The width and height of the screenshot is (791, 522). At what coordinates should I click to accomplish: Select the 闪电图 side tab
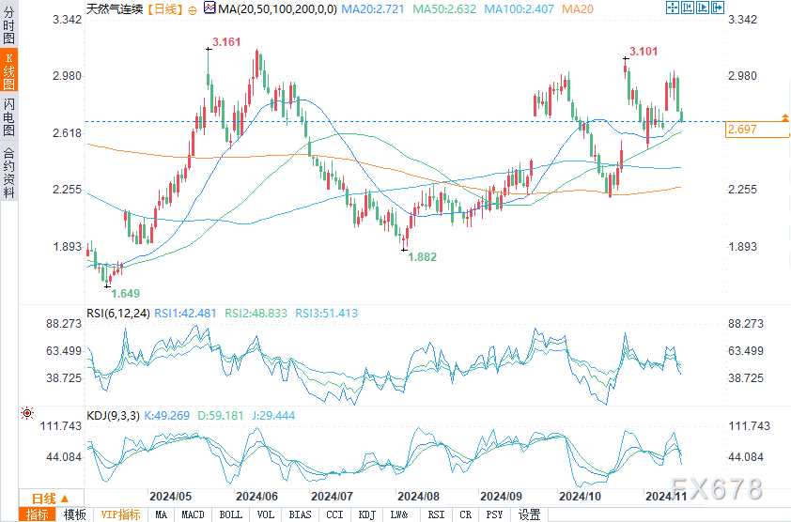tap(8, 116)
